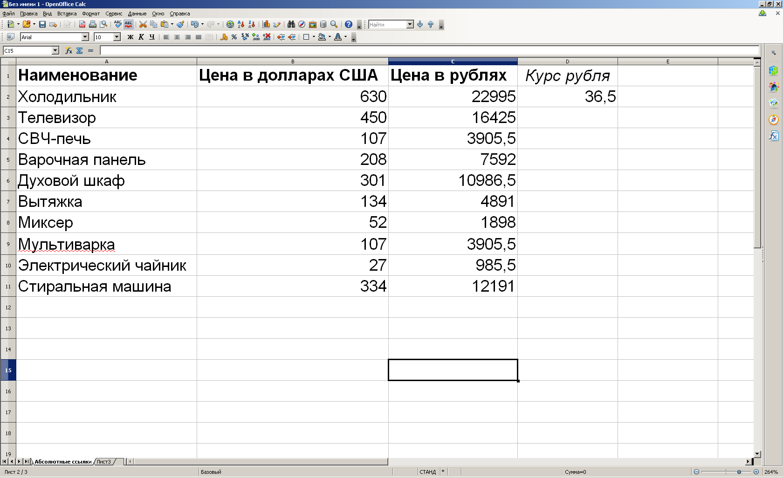Open the Найти search box dropdown
783x478 pixels.
[410, 24]
